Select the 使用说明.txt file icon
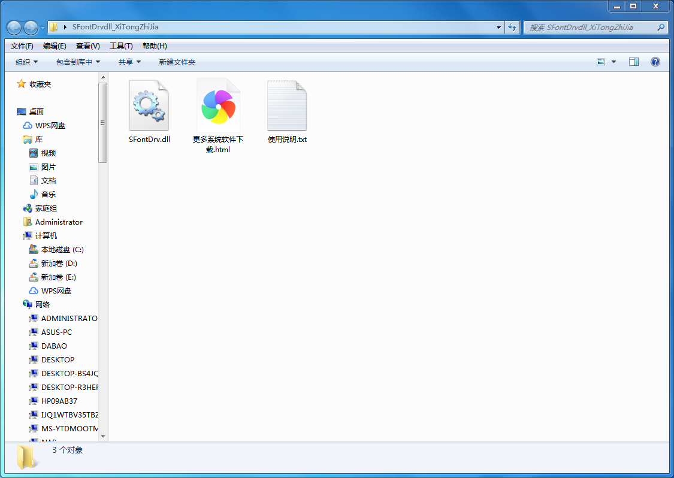 (287, 105)
